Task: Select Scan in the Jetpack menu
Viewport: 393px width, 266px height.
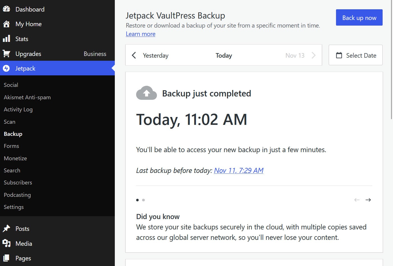Action: click(x=9, y=122)
